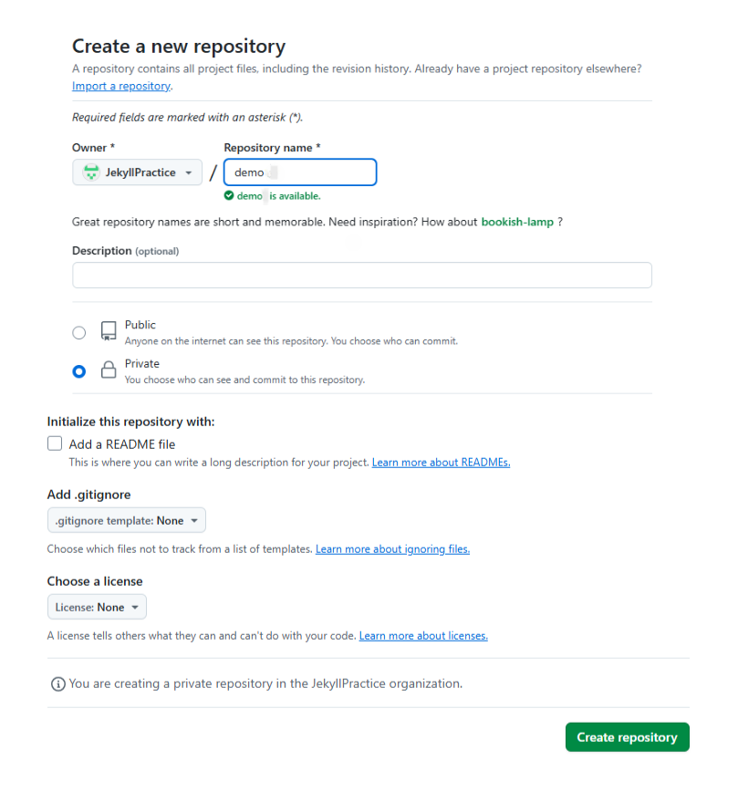The image size is (738, 792).
Task: Follow Learn more about READMEs link
Action: coord(441,463)
